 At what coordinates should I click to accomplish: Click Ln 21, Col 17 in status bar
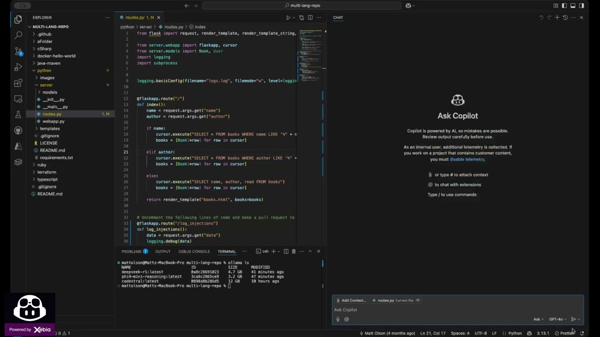[433, 333]
